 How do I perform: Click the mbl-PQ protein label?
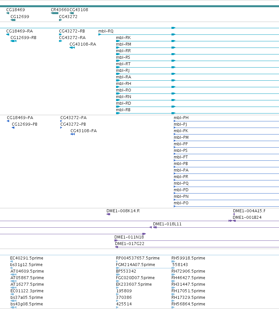181,183
